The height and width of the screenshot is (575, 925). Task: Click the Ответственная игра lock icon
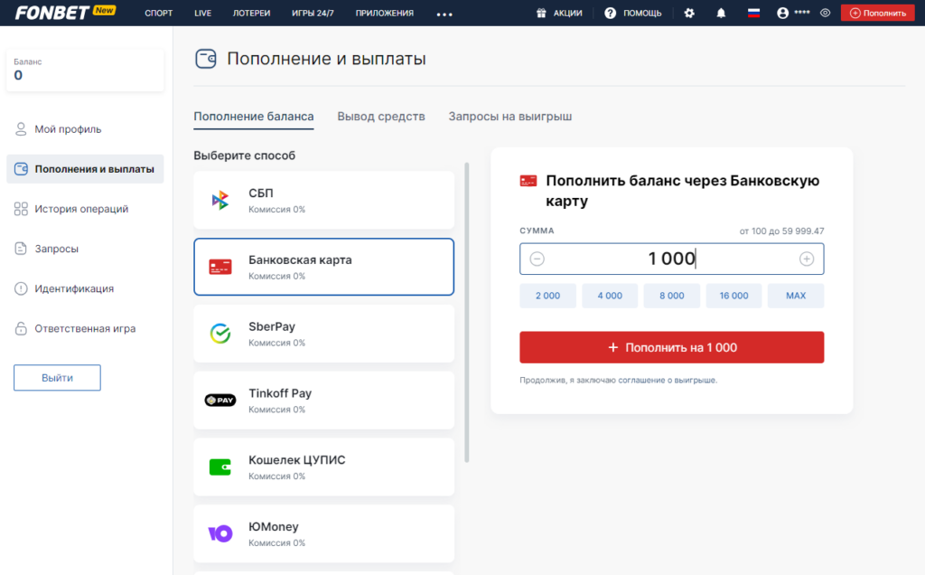click(x=21, y=328)
